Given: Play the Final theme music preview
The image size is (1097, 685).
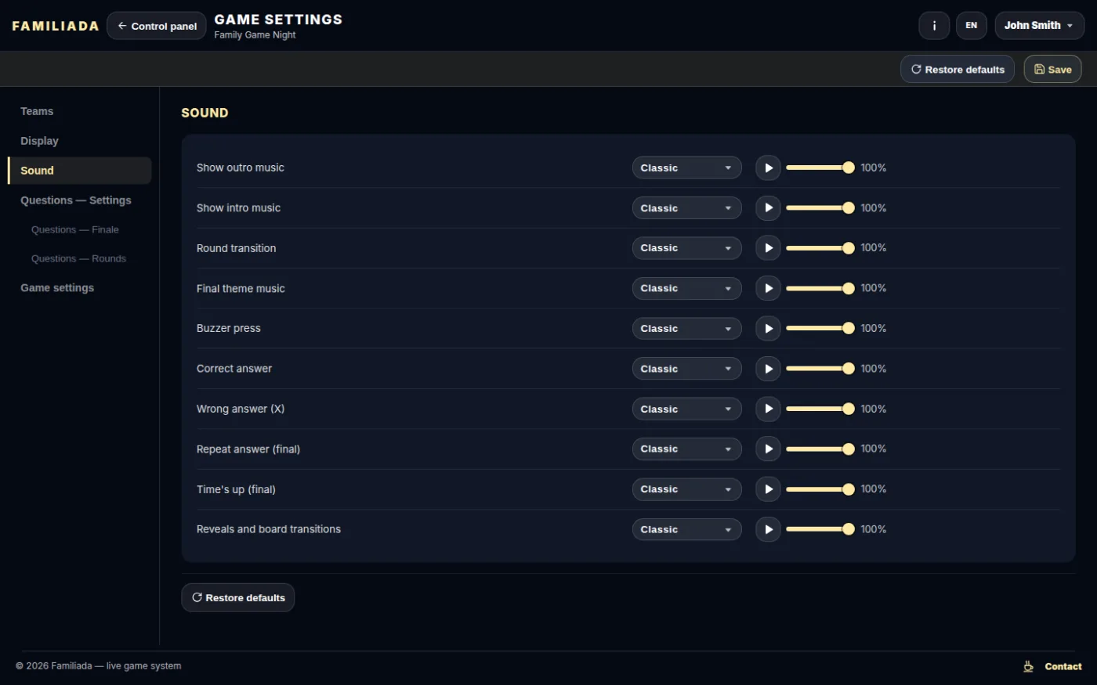Looking at the screenshot, I should pyautogui.click(x=768, y=288).
